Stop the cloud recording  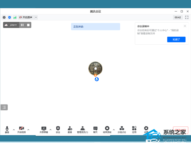point(28,25)
